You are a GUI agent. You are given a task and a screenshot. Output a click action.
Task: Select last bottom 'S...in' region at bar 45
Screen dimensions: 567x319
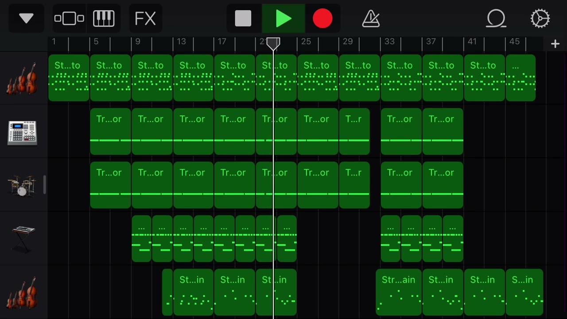524,292
